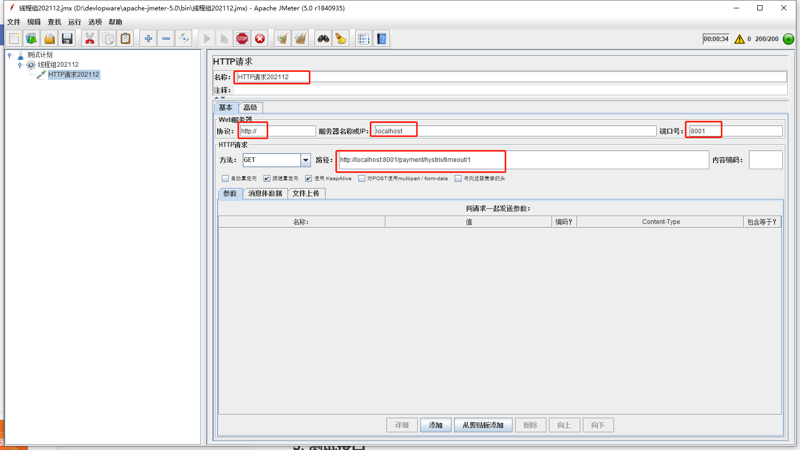Click the 向上 button
Screen dimensions: 800x450
pos(564,425)
